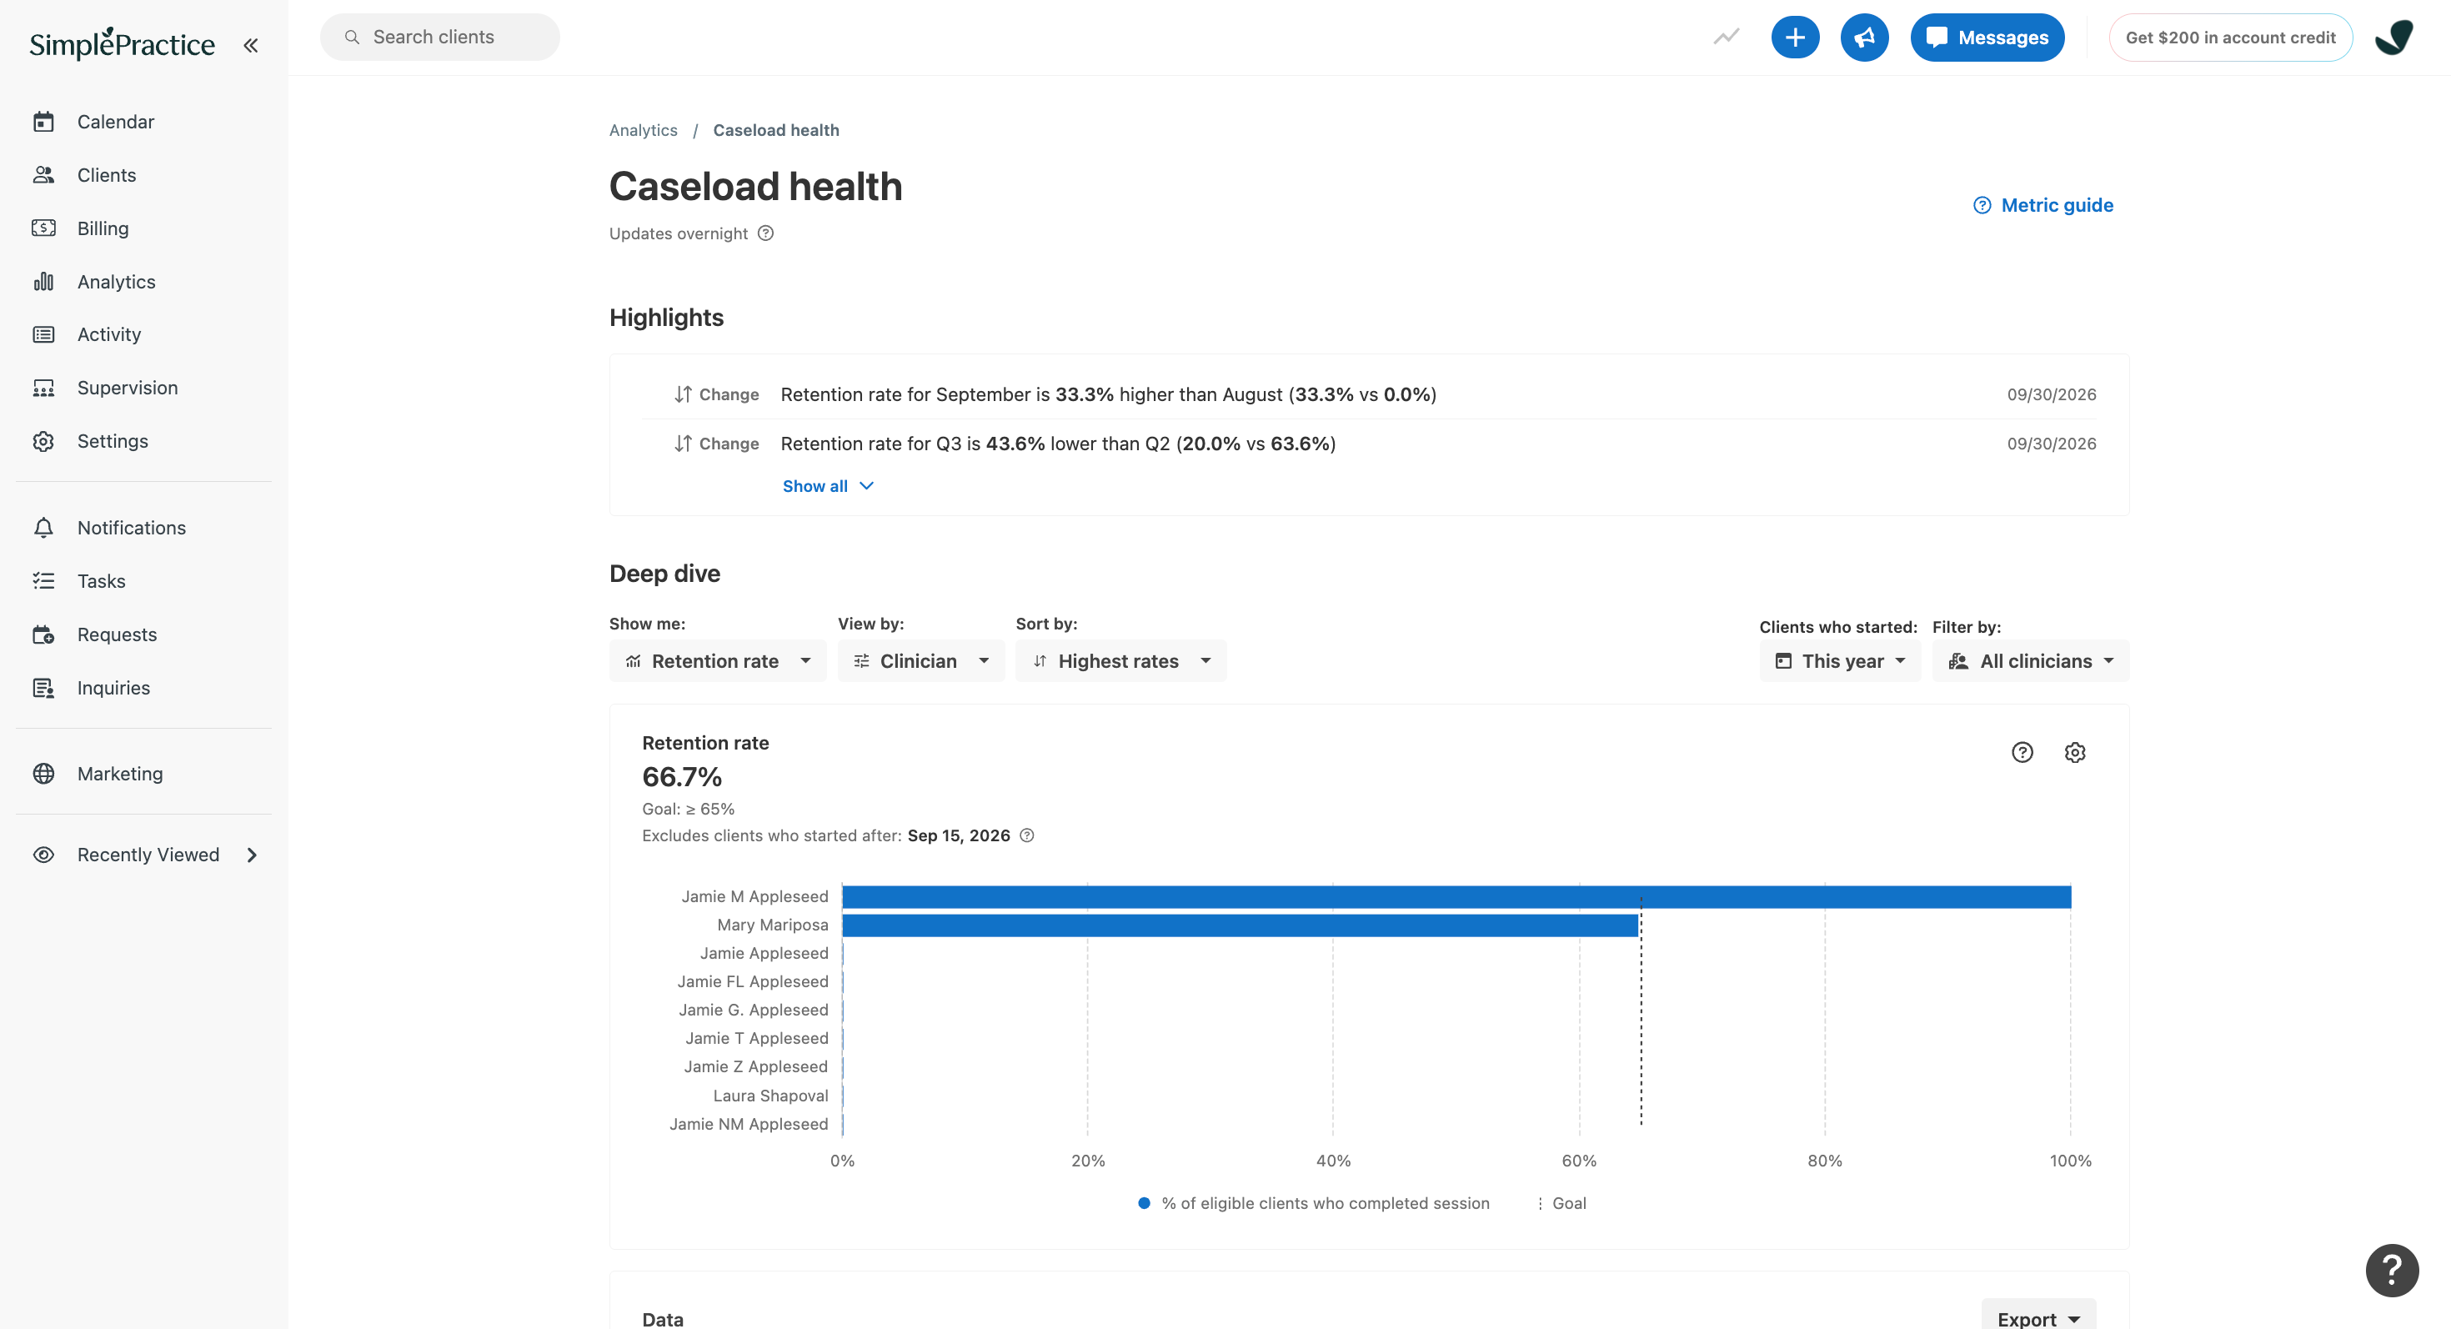
Task: Click Analytics breadcrumb link
Action: 644,130
